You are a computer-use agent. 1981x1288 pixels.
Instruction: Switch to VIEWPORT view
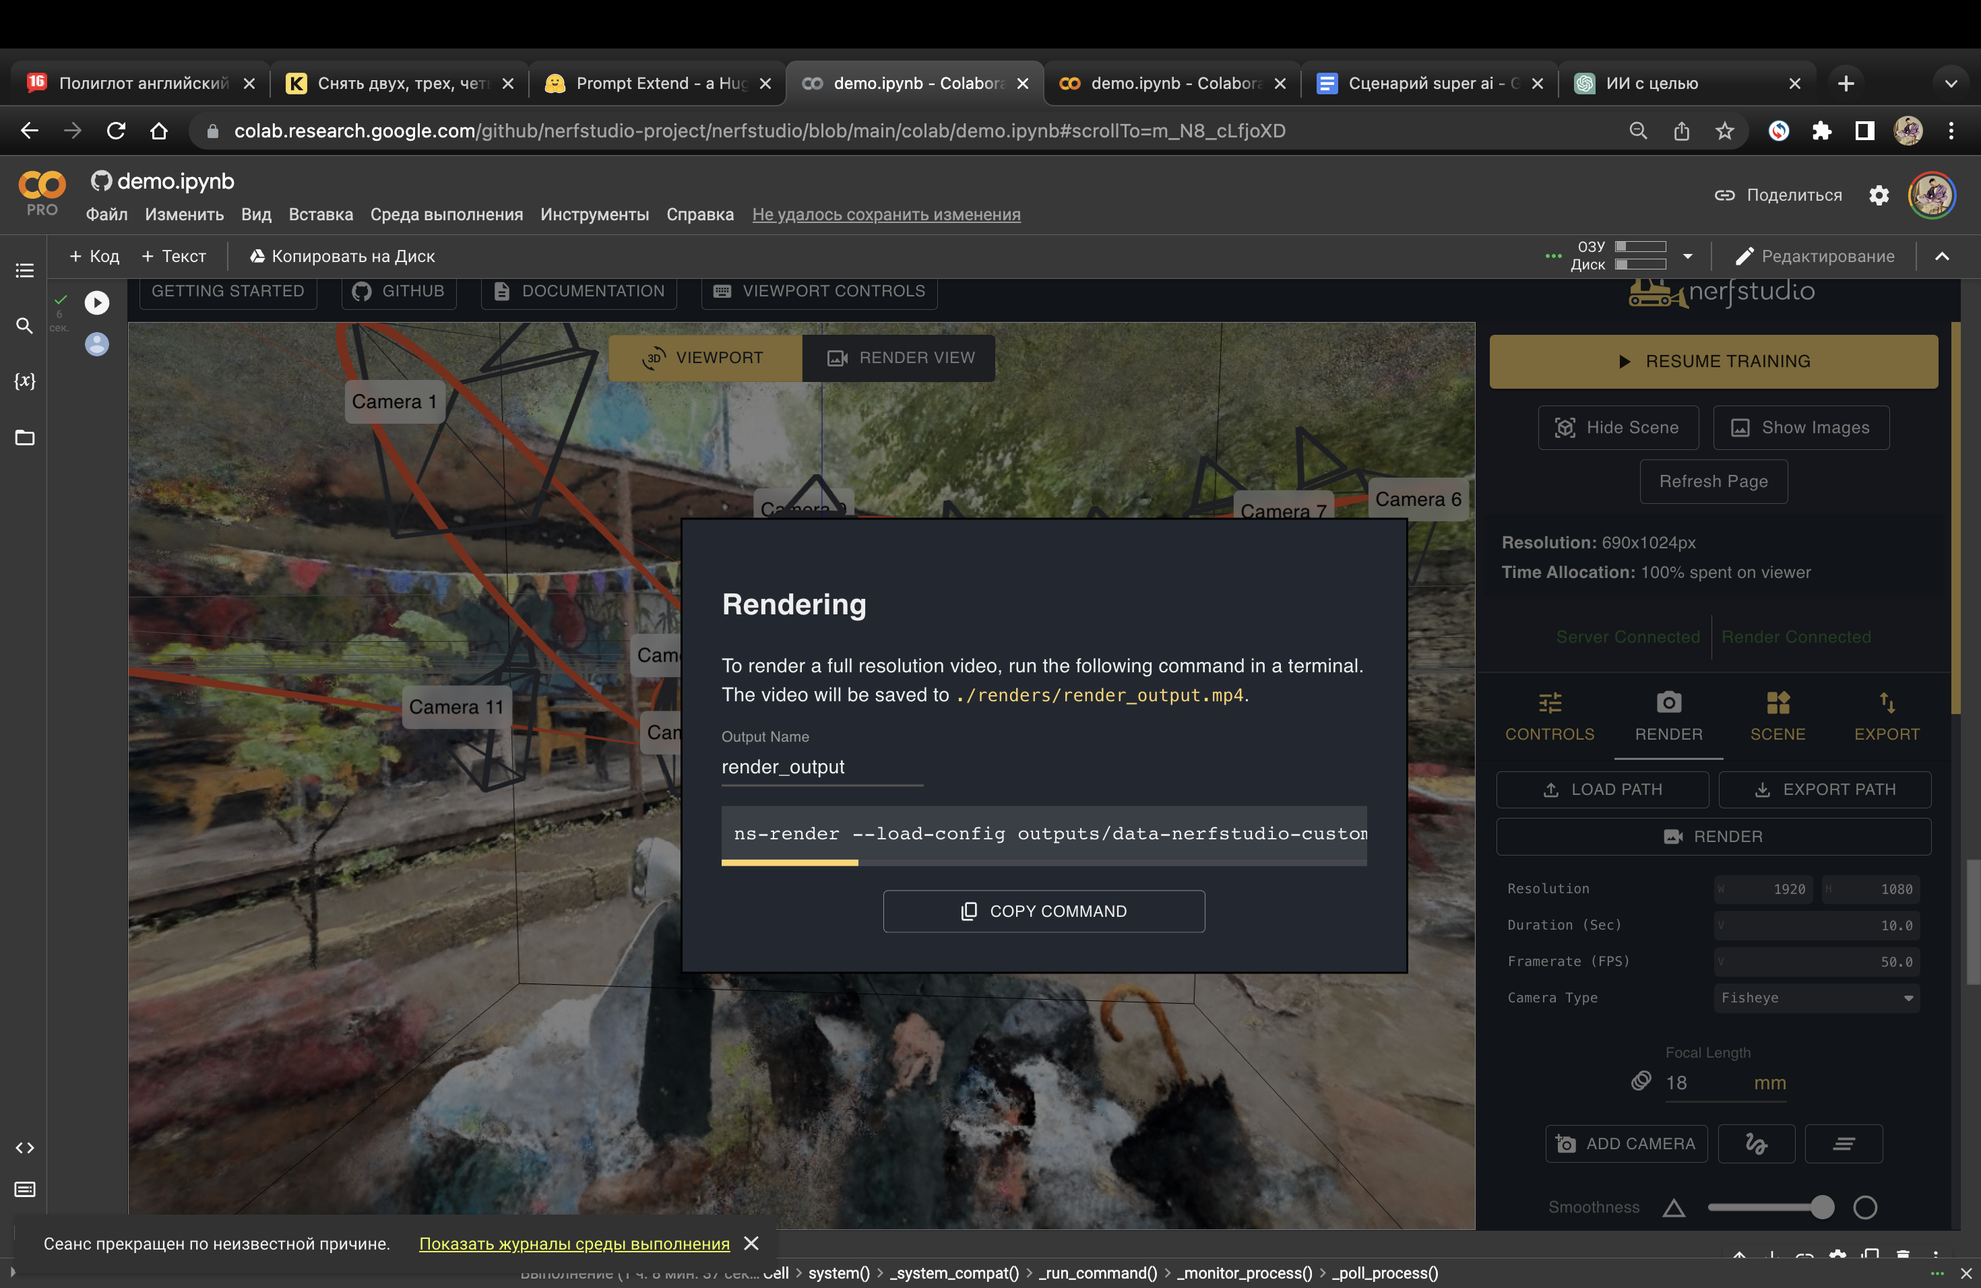click(x=705, y=358)
